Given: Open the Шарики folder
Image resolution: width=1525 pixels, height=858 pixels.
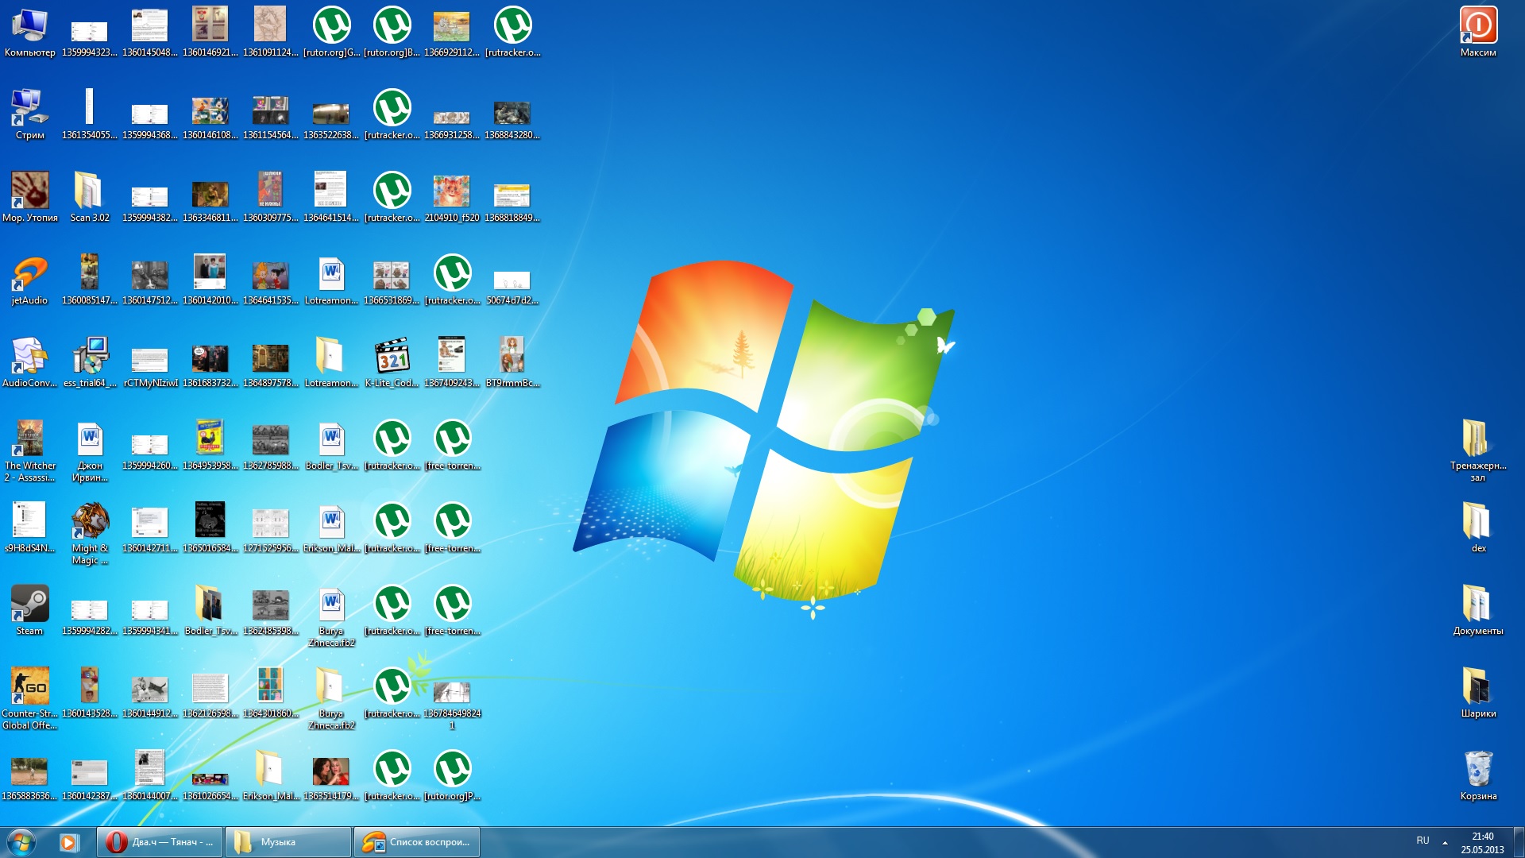Looking at the screenshot, I should pos(1478,693).
